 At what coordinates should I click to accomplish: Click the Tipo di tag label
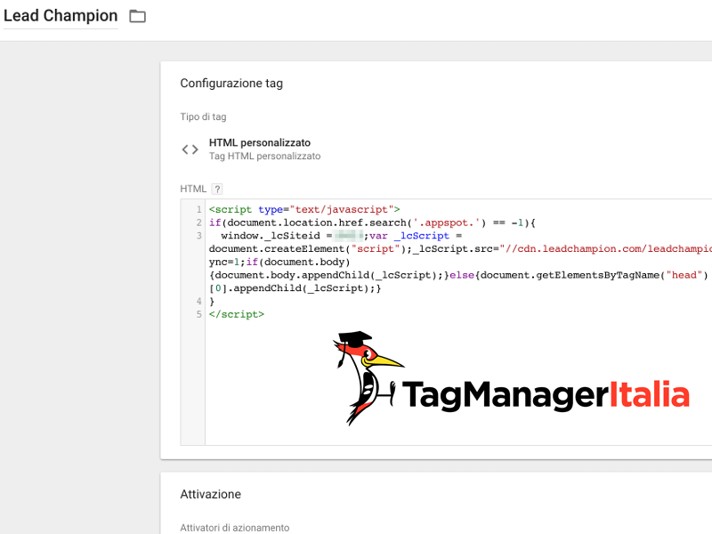[x=203, y=117]
